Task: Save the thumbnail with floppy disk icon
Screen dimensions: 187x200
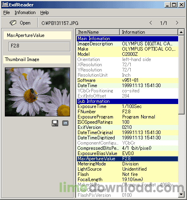Action: click(x=55, y=123)
